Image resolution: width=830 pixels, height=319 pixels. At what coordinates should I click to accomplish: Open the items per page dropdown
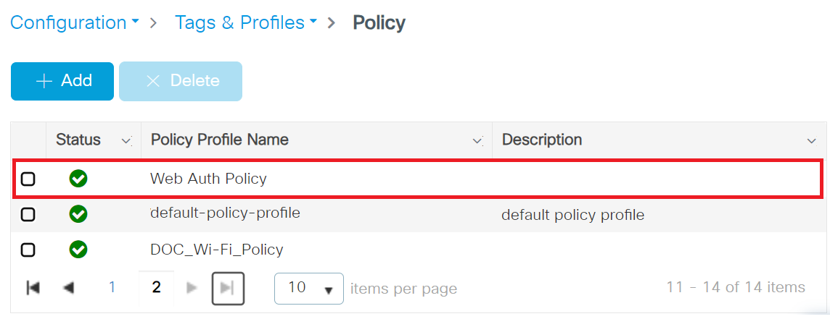click(308, 288)
